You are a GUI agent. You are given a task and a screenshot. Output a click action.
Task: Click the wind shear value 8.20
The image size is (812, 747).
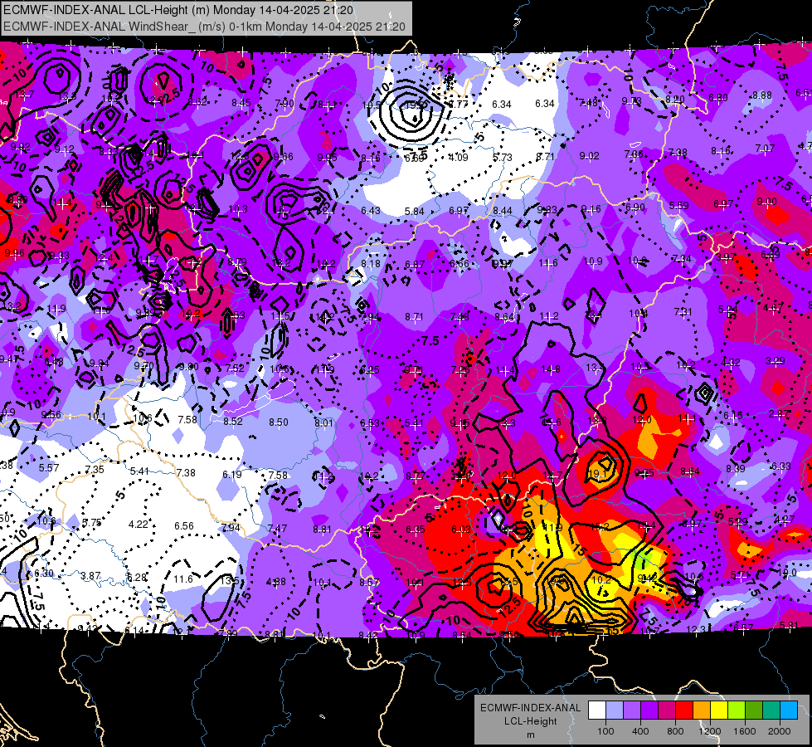675,100
